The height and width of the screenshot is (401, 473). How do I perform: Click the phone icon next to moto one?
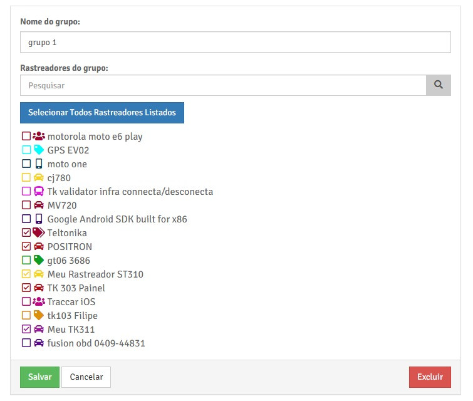point(39,164)
